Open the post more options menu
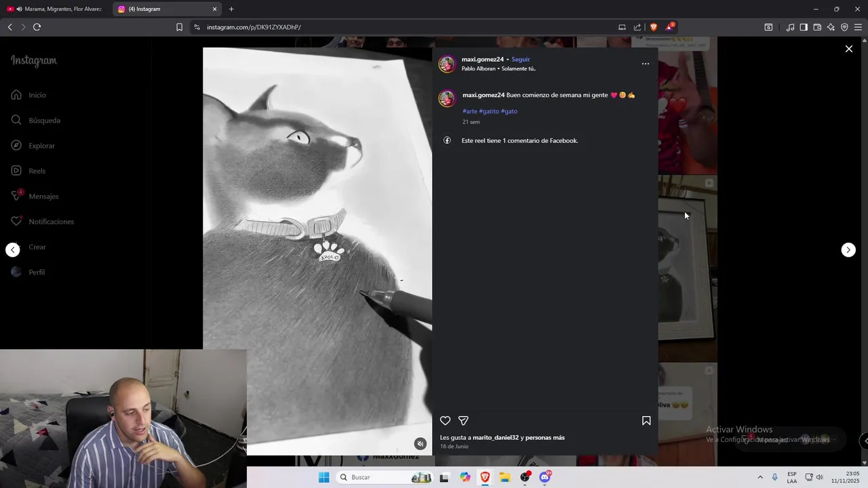868x488 pixels. (x=645, y=64)
